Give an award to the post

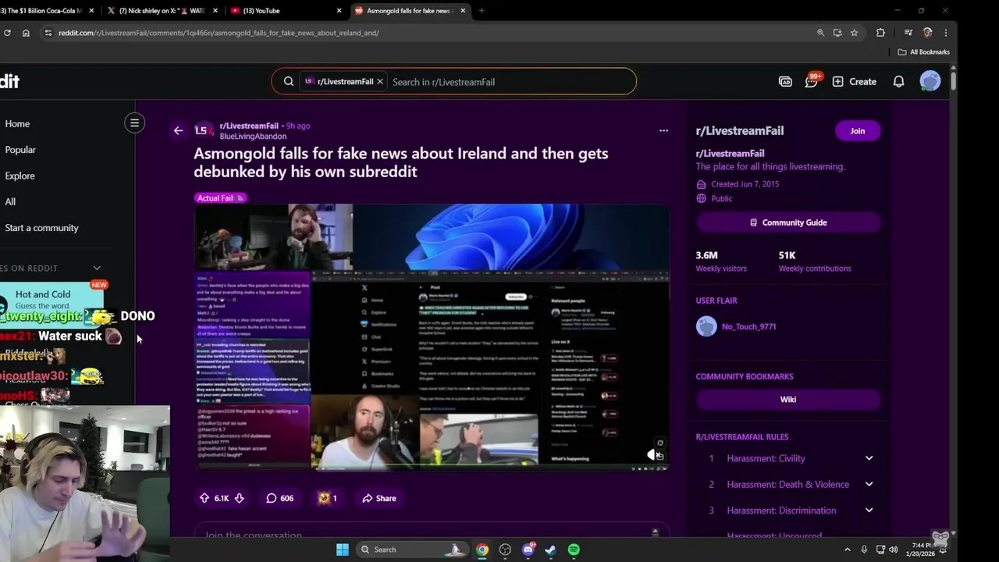click(328, 498)
